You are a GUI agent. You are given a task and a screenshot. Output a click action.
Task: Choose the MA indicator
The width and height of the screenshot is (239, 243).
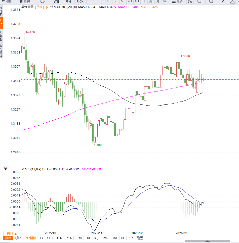tap(41, 238)
